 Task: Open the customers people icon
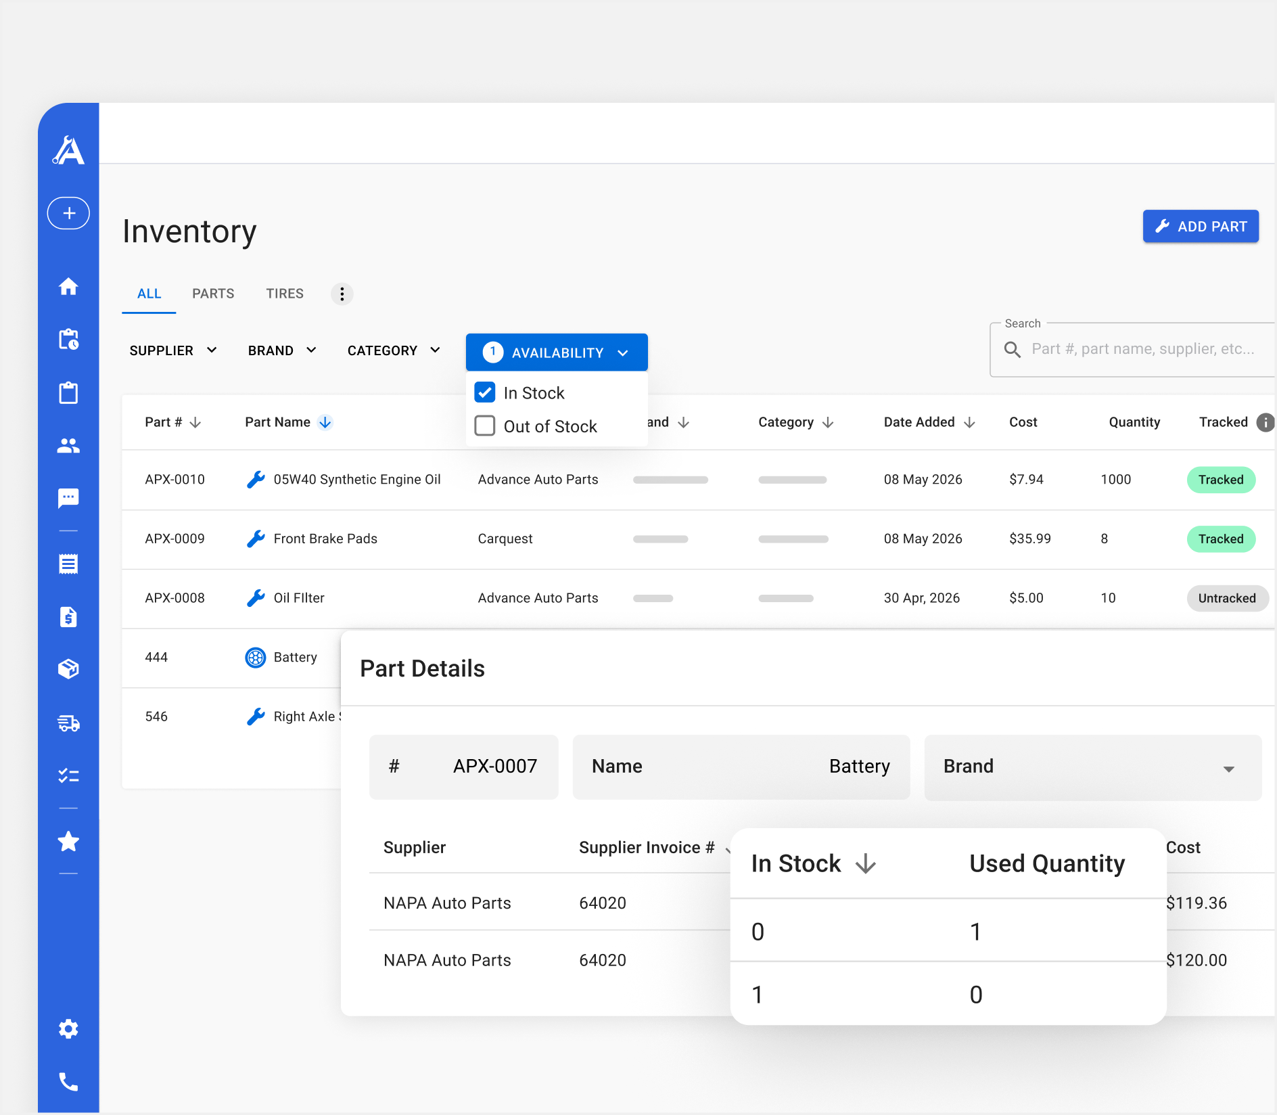click(x=68, y=445)
